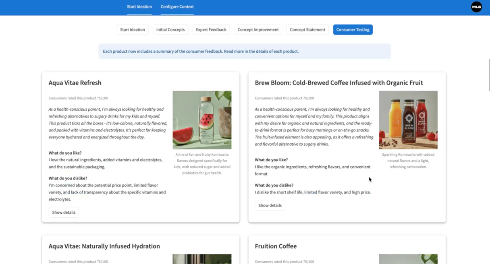Screen dimensions: 490x264
Task: Click the Consumer Testing step button
Action: pos(353,30)
